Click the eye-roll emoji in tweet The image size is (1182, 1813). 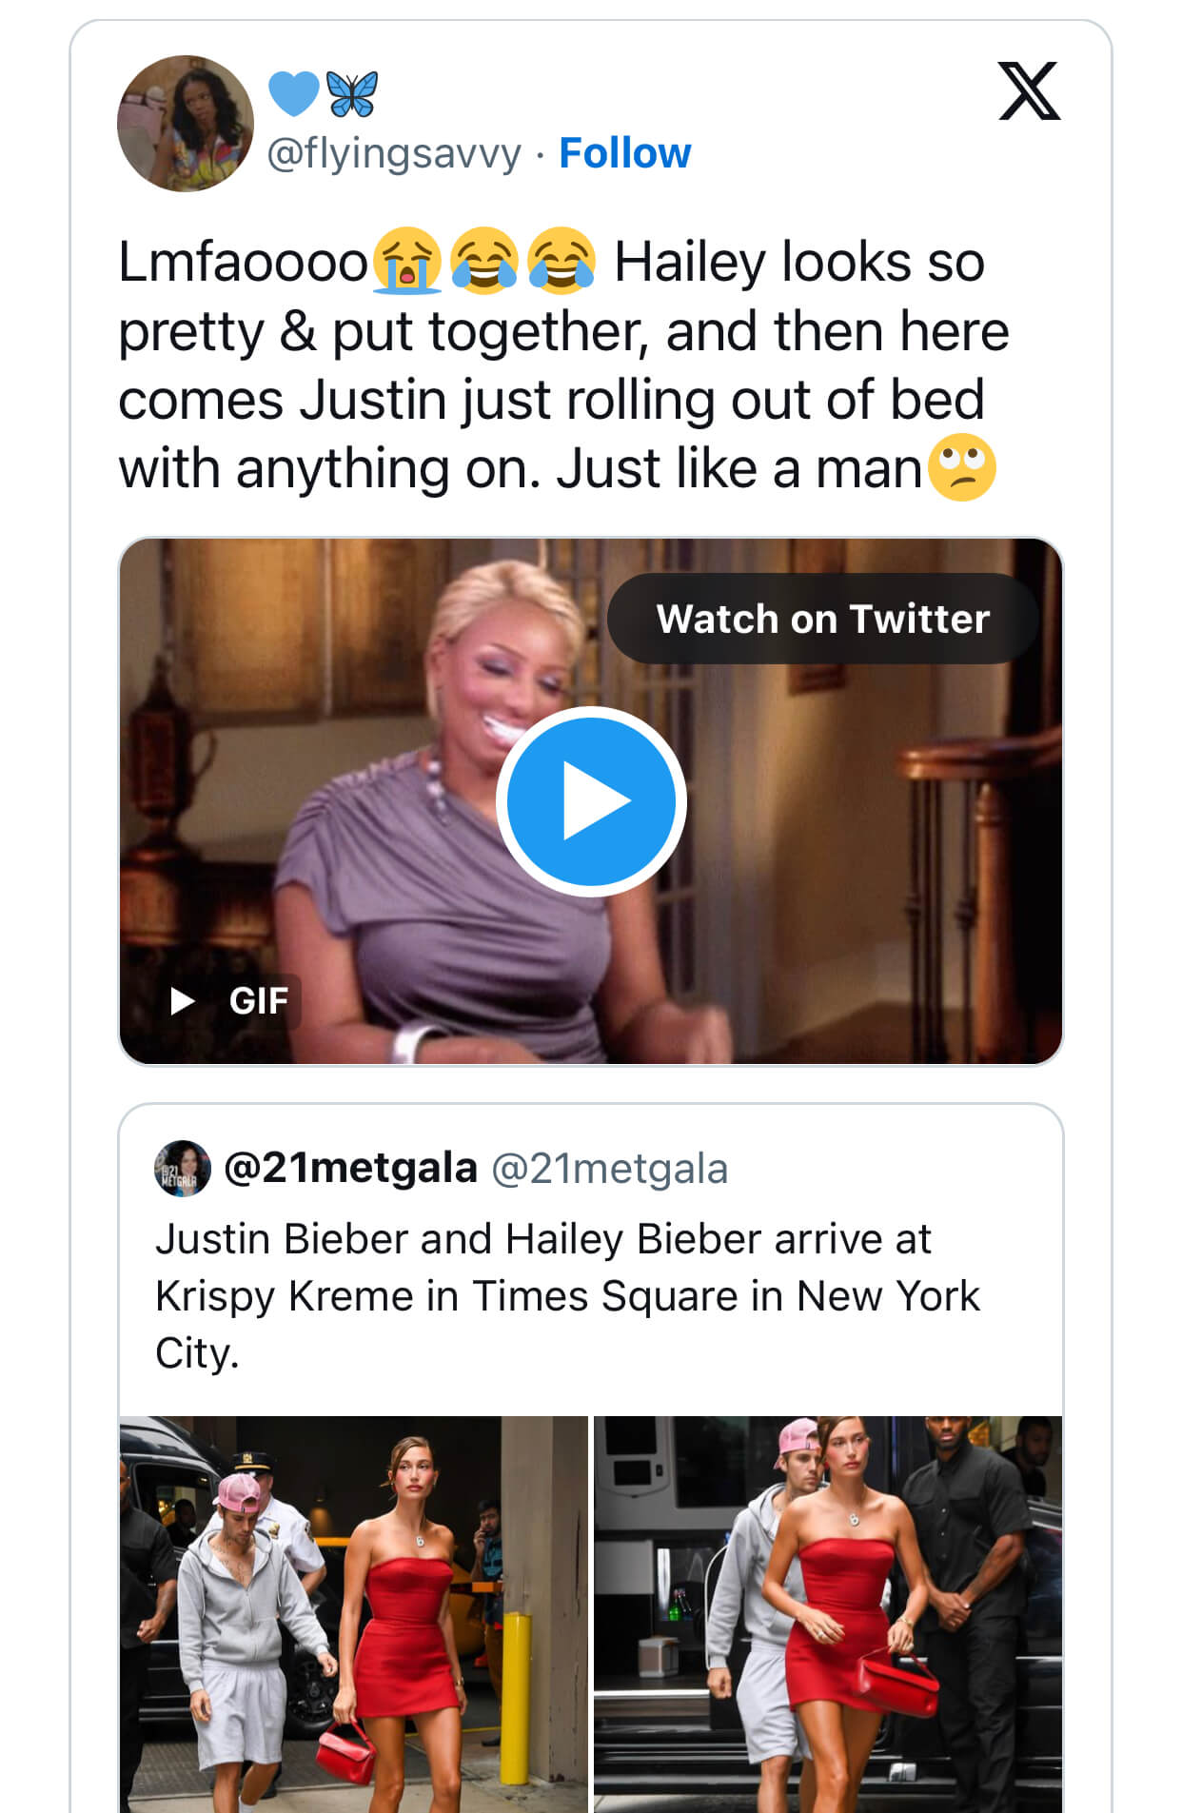pyautogui.click(x=961, y=468)
